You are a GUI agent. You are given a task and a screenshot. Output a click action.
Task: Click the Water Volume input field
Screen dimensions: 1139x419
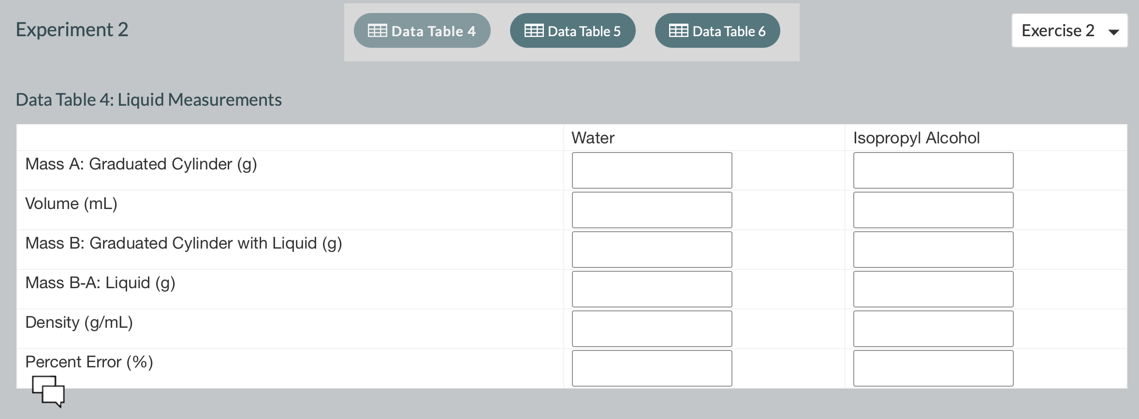coord(652,209)
